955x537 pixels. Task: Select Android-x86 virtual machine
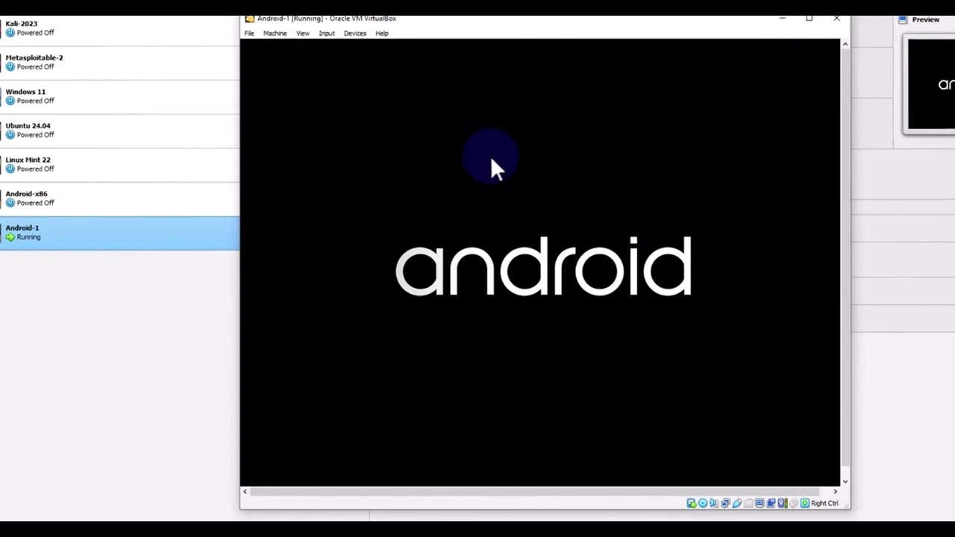[x=119, y=199]
